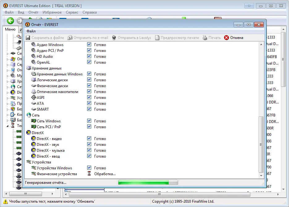
Task: Click the red Cancel (Отмена) icon
Action: pyautogui.click(x=227, y=38)
